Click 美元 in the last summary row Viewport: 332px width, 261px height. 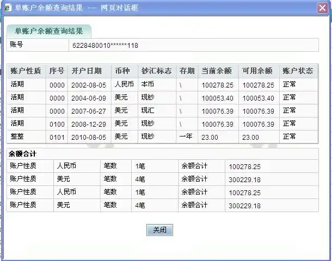tap(63, 205)
